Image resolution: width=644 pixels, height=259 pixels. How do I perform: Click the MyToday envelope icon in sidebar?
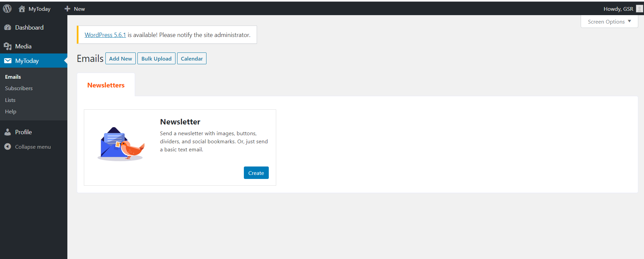click(8, 61)
